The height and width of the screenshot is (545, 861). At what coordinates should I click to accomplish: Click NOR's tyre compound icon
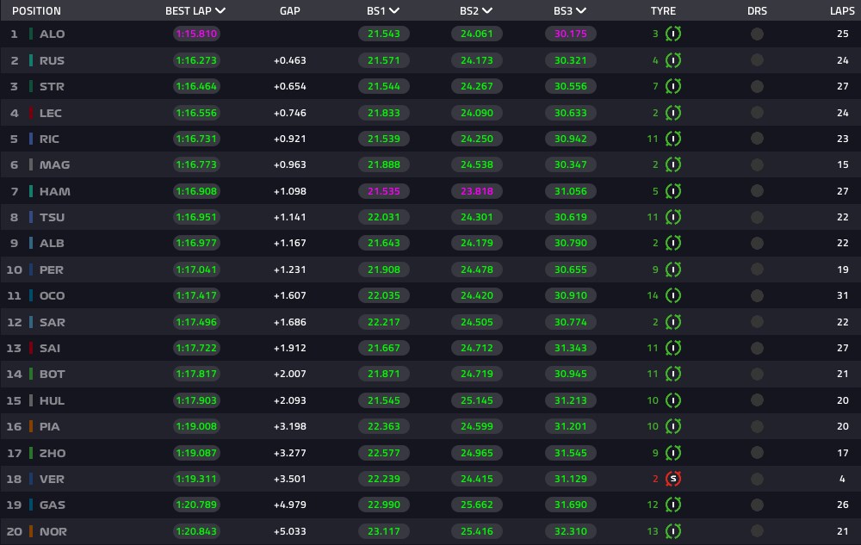point(673,531)
